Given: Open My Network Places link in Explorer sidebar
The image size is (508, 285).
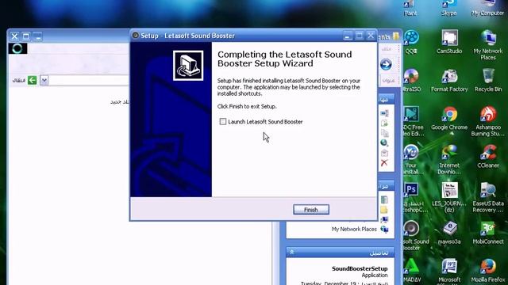Looking at the screenshot, I should (x=354, y=229).
